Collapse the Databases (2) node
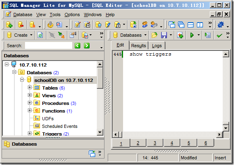This screenshot has height=165, width=234. click(x=15, y=72)
